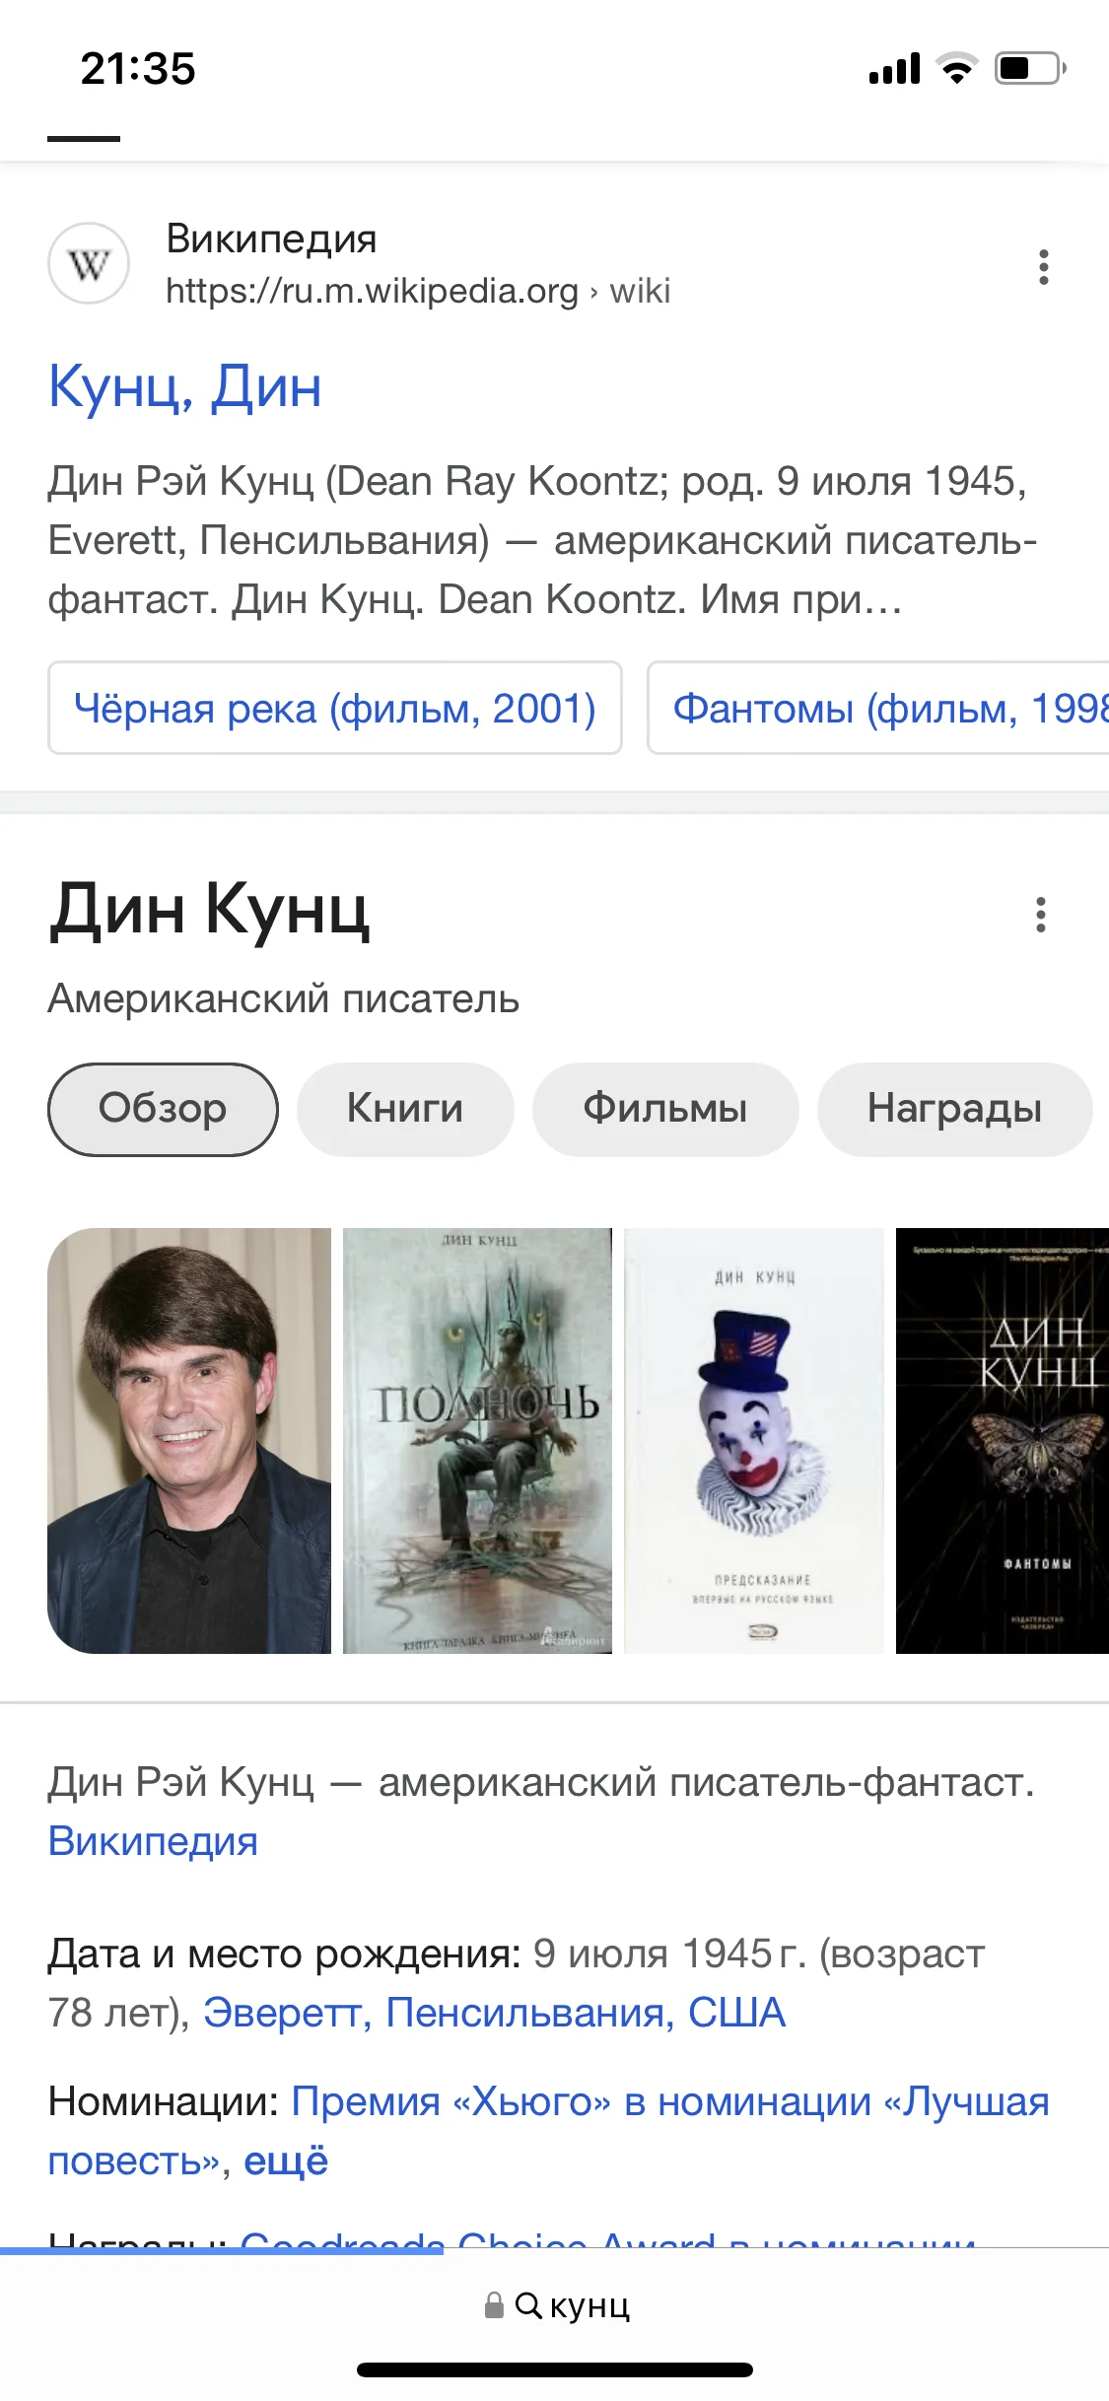
Task: Switch to the Награды tab
Action: point(954,1109)
